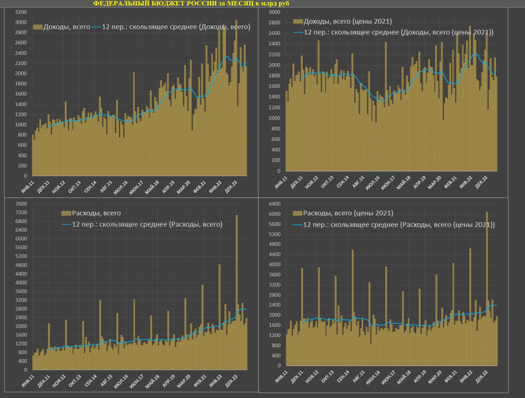Click the 6400 value on the bottom-right y-axis
Viewport: 525px width, 398px height.
click(274, 204)
